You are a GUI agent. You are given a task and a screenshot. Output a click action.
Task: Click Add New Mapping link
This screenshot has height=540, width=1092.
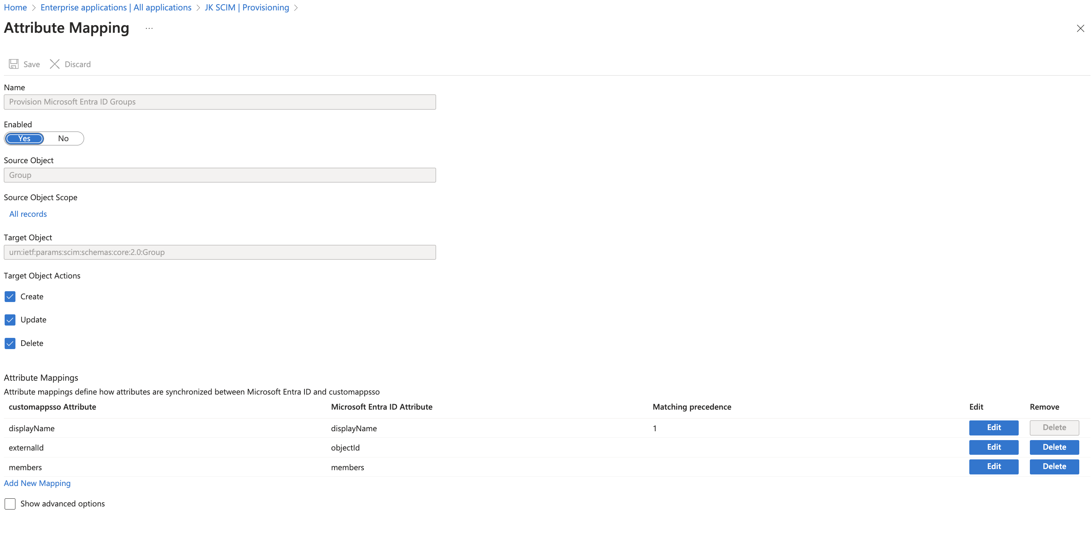[37, 484]
